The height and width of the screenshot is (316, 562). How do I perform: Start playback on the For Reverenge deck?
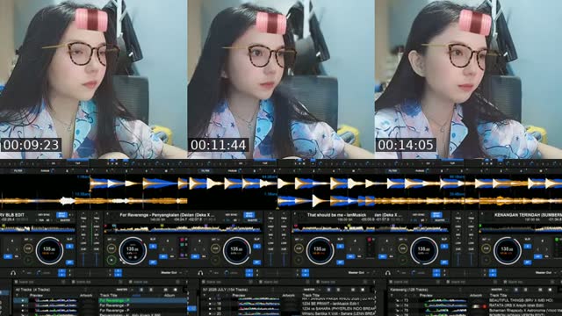tap(112, 260)
